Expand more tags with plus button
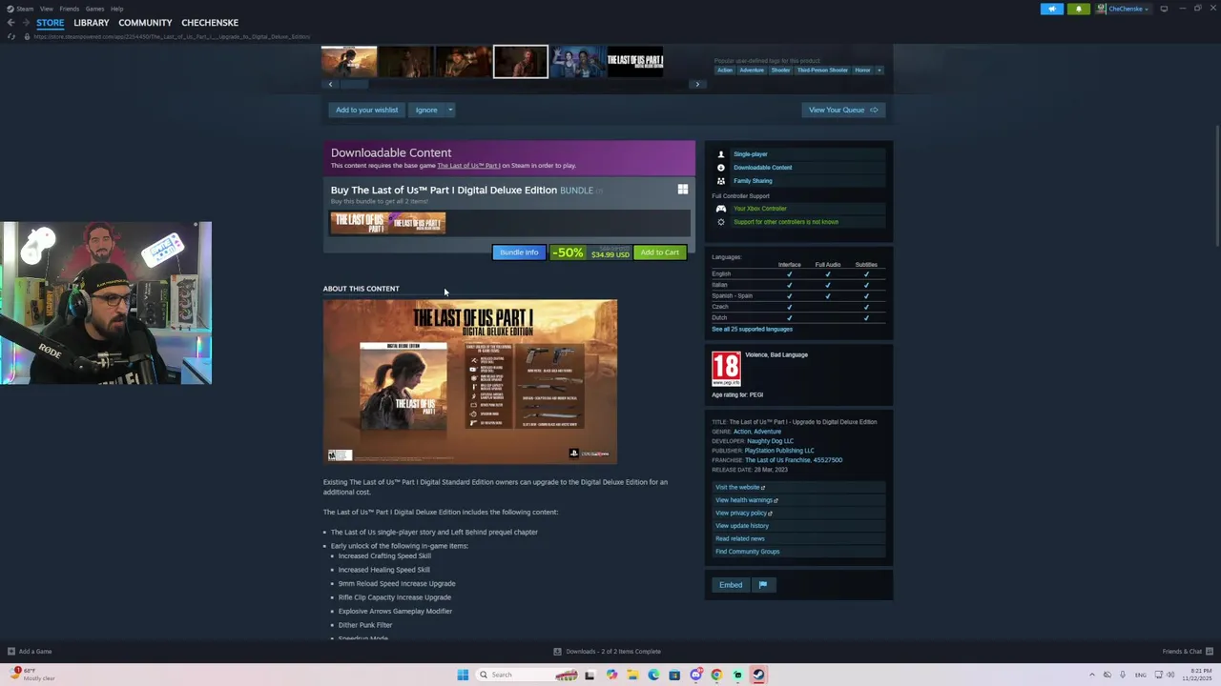The width and height of the screenshot is (1221, 686). 879,70
